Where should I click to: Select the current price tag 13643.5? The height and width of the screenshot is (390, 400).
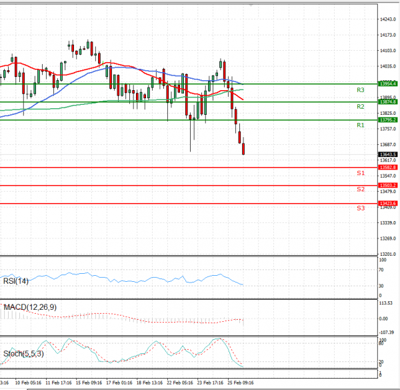387,154
